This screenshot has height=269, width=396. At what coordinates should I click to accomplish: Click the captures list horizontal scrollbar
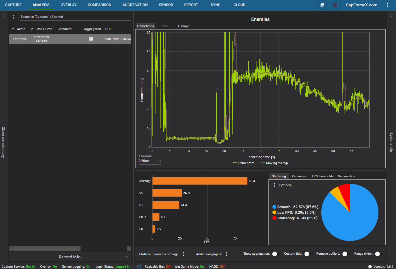[x=47, y=249]
